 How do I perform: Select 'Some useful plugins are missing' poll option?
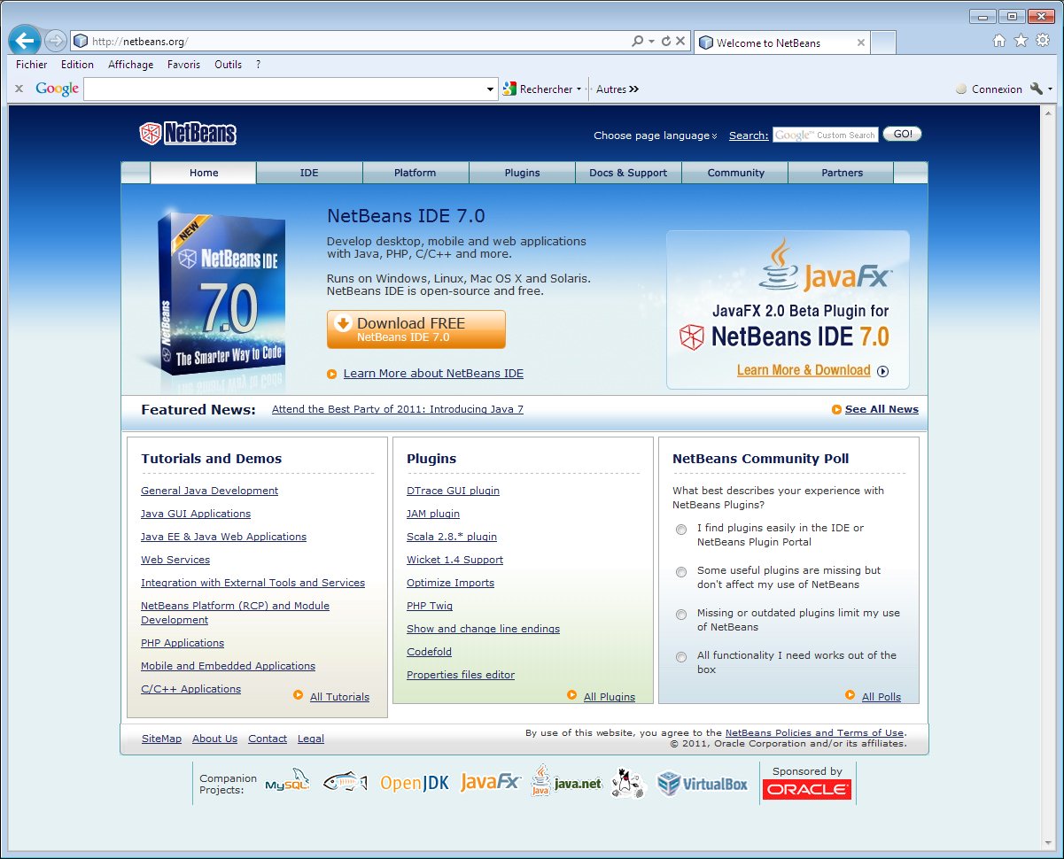point(681,572)
